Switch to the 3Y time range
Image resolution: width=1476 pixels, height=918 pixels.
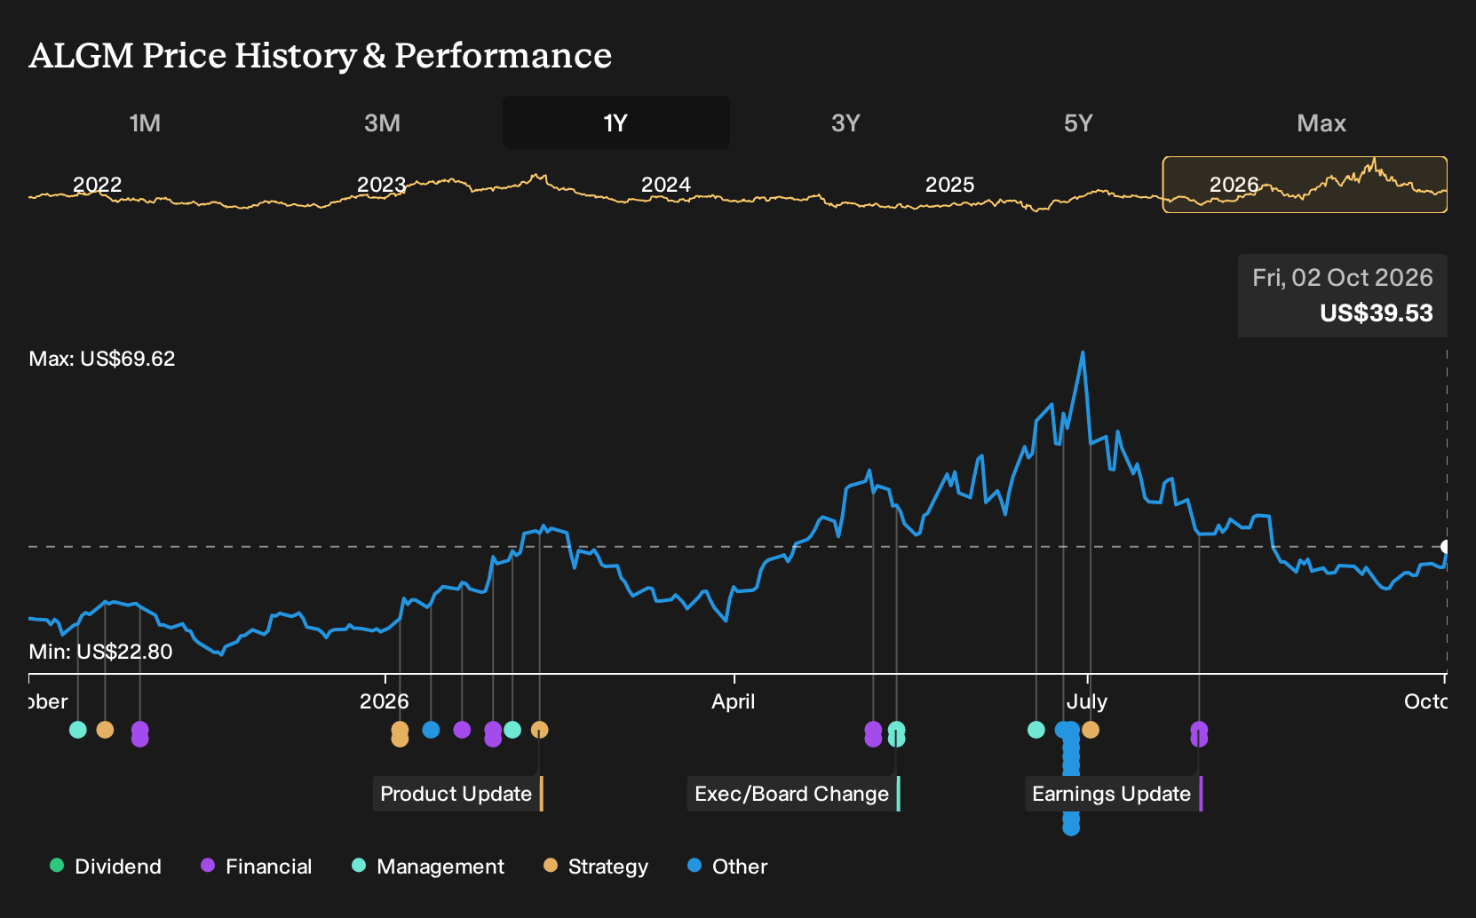pyautogui.click(x=845, y=123)
